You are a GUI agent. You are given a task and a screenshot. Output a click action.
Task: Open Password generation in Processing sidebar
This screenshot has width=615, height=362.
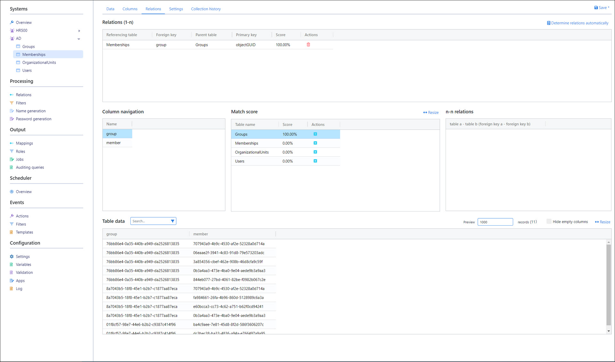click(x=33, y=119)
